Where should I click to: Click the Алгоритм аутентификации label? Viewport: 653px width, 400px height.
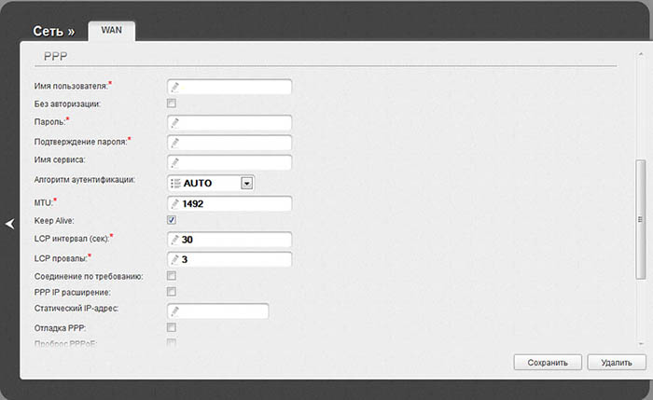(85, 180)
